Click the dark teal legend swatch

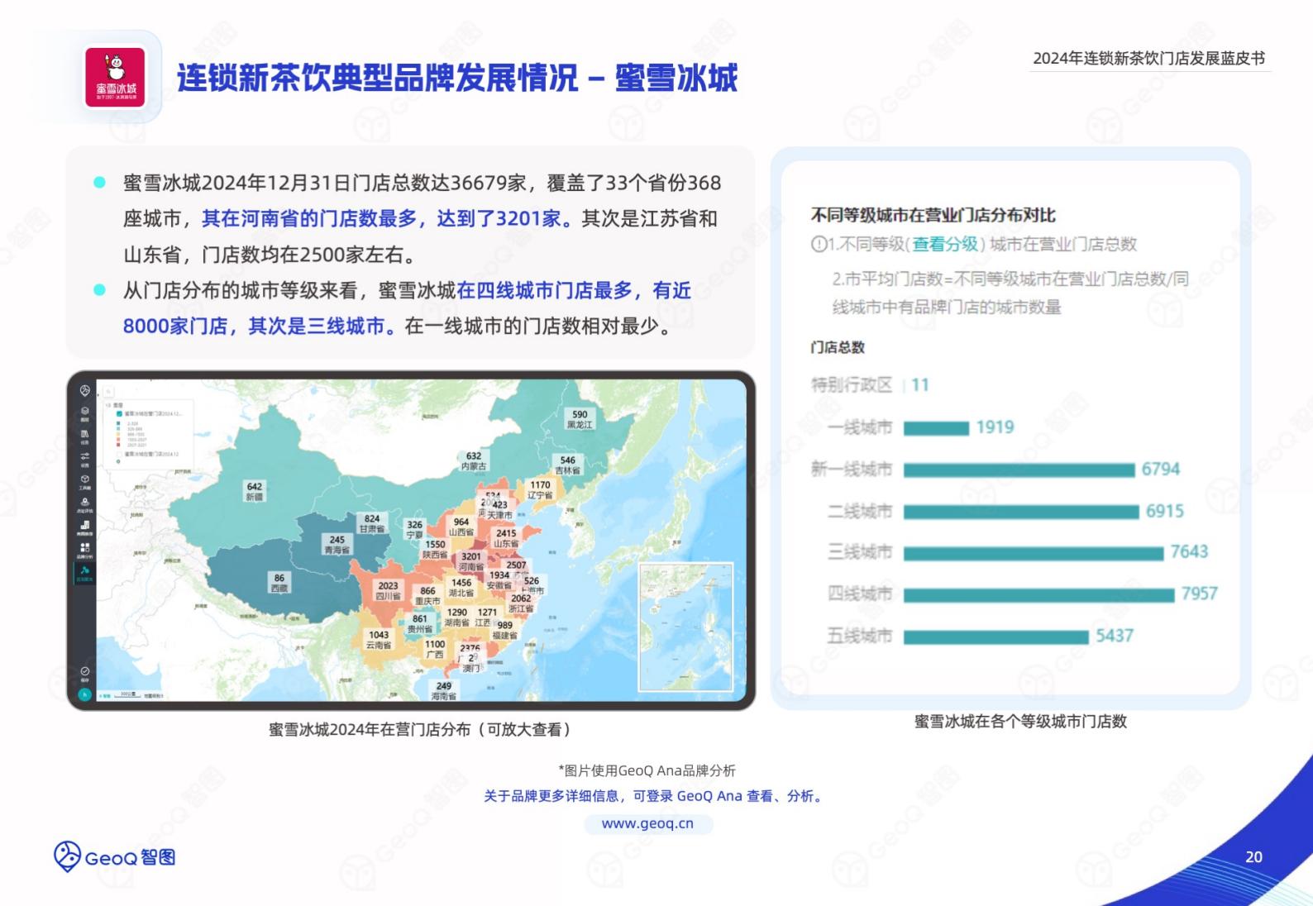click(118, 423)
